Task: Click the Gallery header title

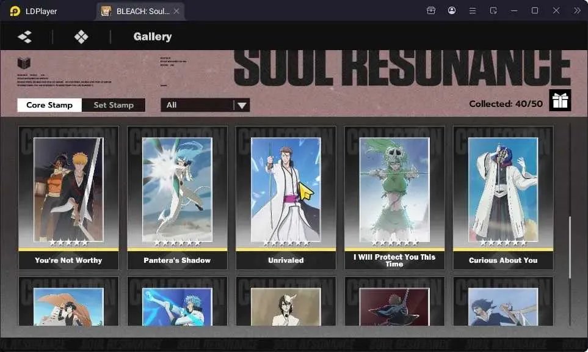Action: click(x=153, y=37)
